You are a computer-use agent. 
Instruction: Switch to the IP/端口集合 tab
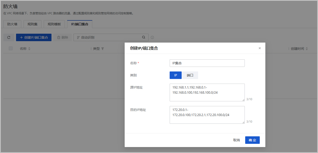point(80,24)
